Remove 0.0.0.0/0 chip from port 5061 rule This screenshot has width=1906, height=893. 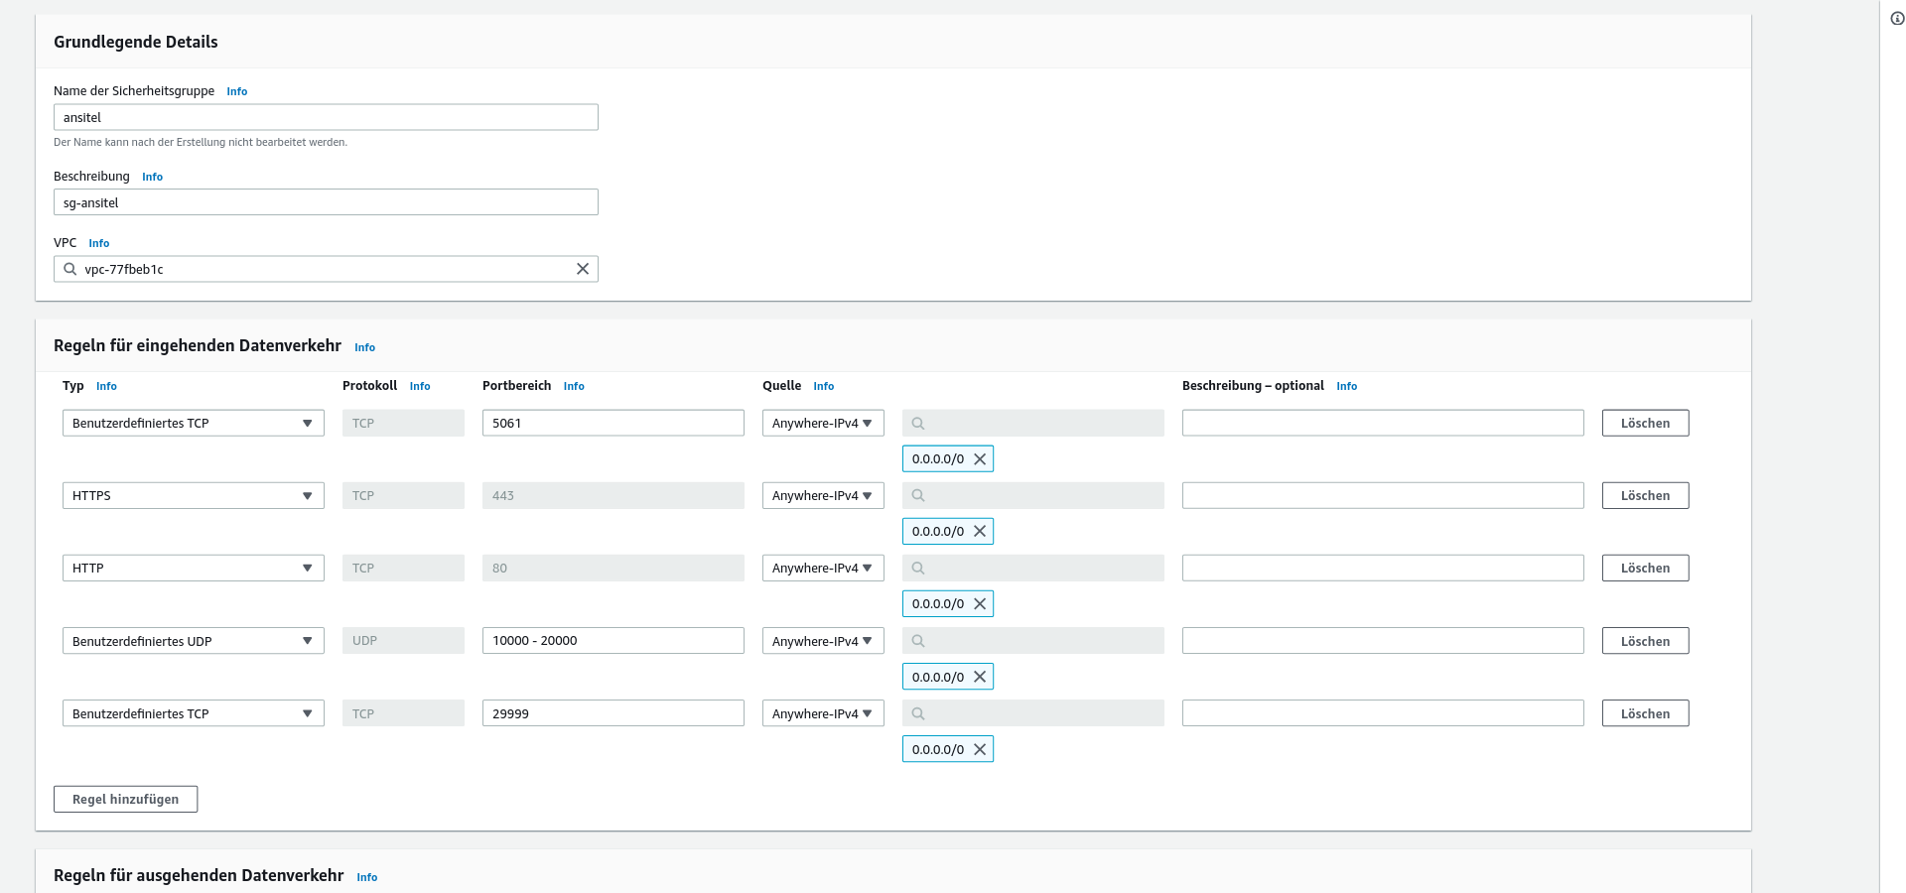click(x=980, y=459)
